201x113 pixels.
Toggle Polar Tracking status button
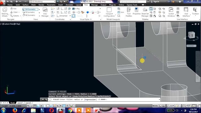click(41, 106)
